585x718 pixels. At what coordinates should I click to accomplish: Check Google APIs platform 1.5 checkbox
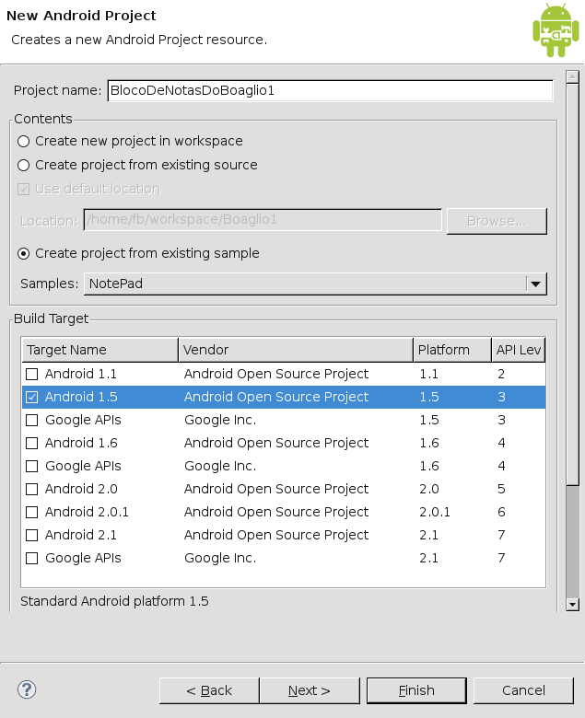click(31, 420)
